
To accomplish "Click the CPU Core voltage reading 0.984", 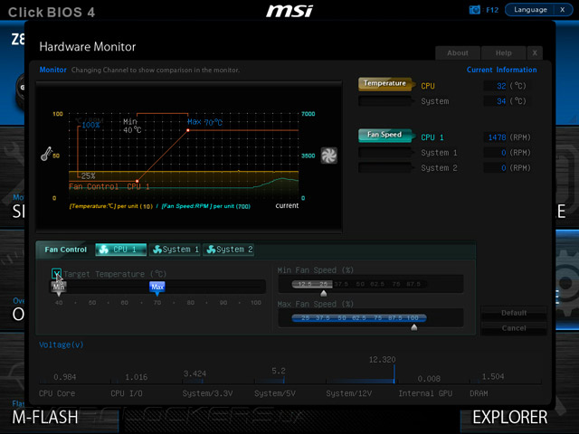I will pos(64,377).
